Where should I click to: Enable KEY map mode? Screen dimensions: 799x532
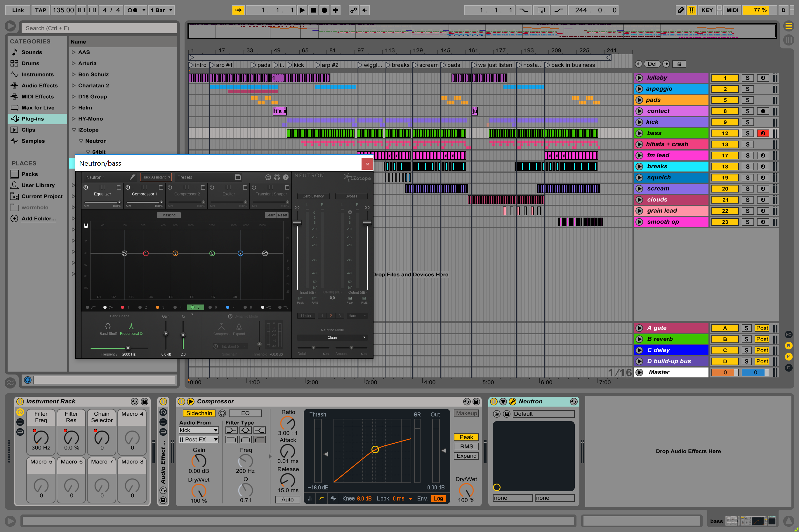point(707,10)
